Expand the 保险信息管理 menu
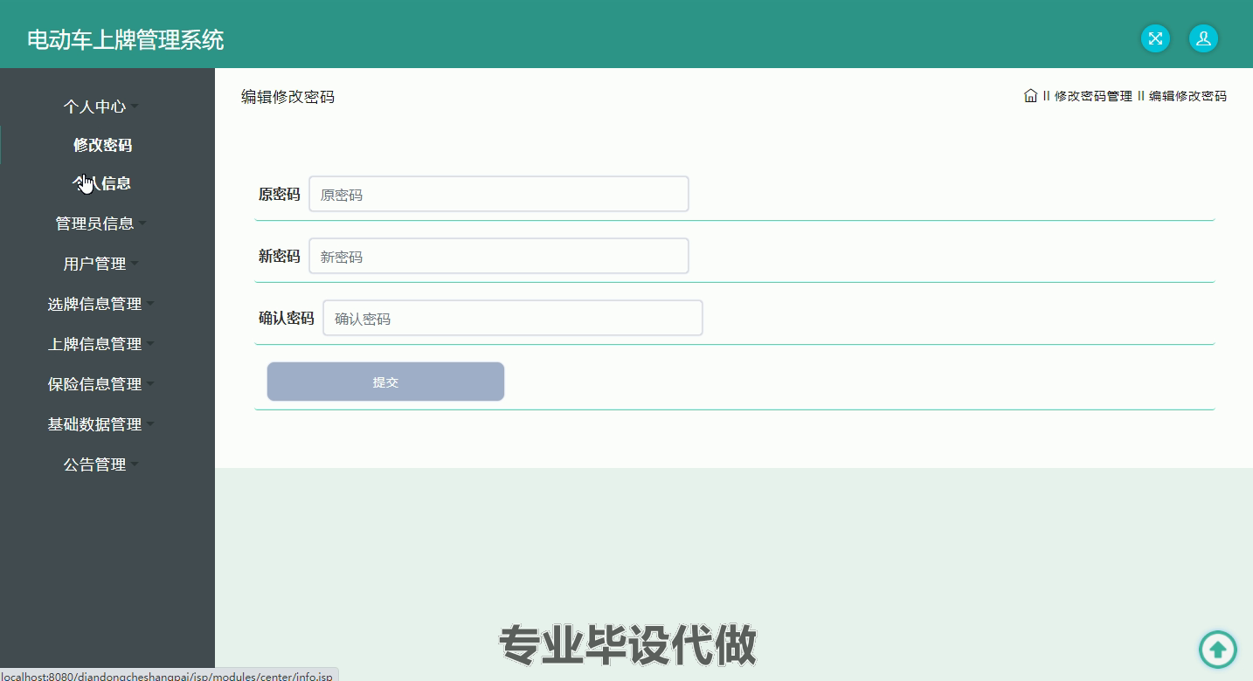Screen dimensions: 1253x681 [100, 384]
